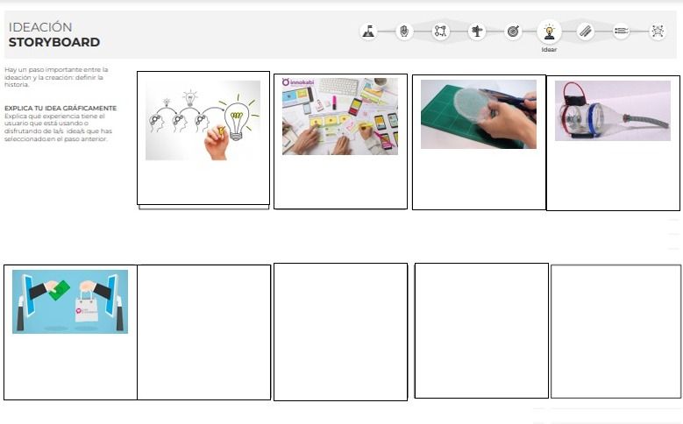683x424 pixels.
Task: Click the star network step icon
Action: [658, 32]
